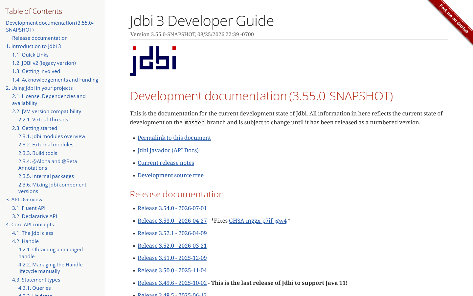
Task: Click the Jdbi 3 Developer Guide title
Action: tap(202, 21)
